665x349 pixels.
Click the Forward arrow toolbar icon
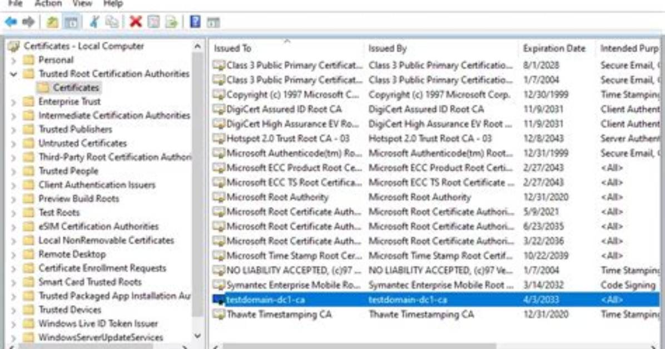(x=28, y=22)
